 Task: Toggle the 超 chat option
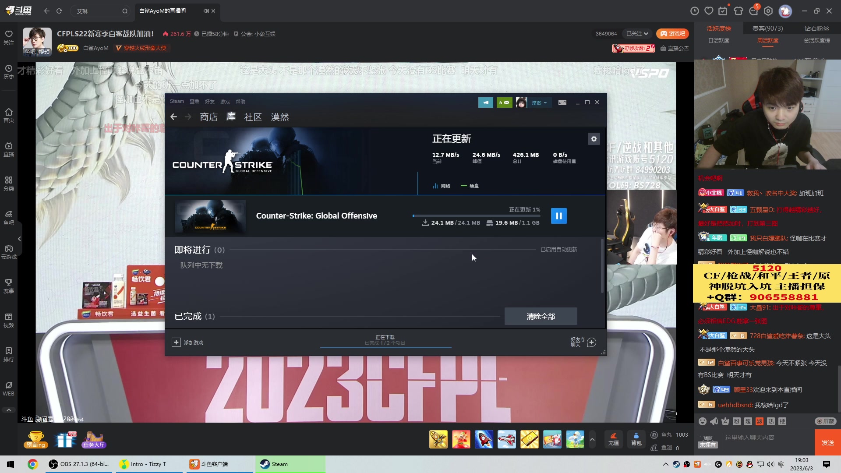tap(748, 421)
